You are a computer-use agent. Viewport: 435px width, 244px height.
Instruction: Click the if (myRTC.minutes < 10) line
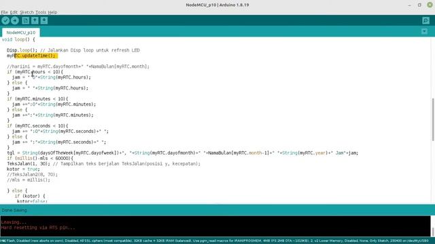pyautogui.click(x=37, y=99)
